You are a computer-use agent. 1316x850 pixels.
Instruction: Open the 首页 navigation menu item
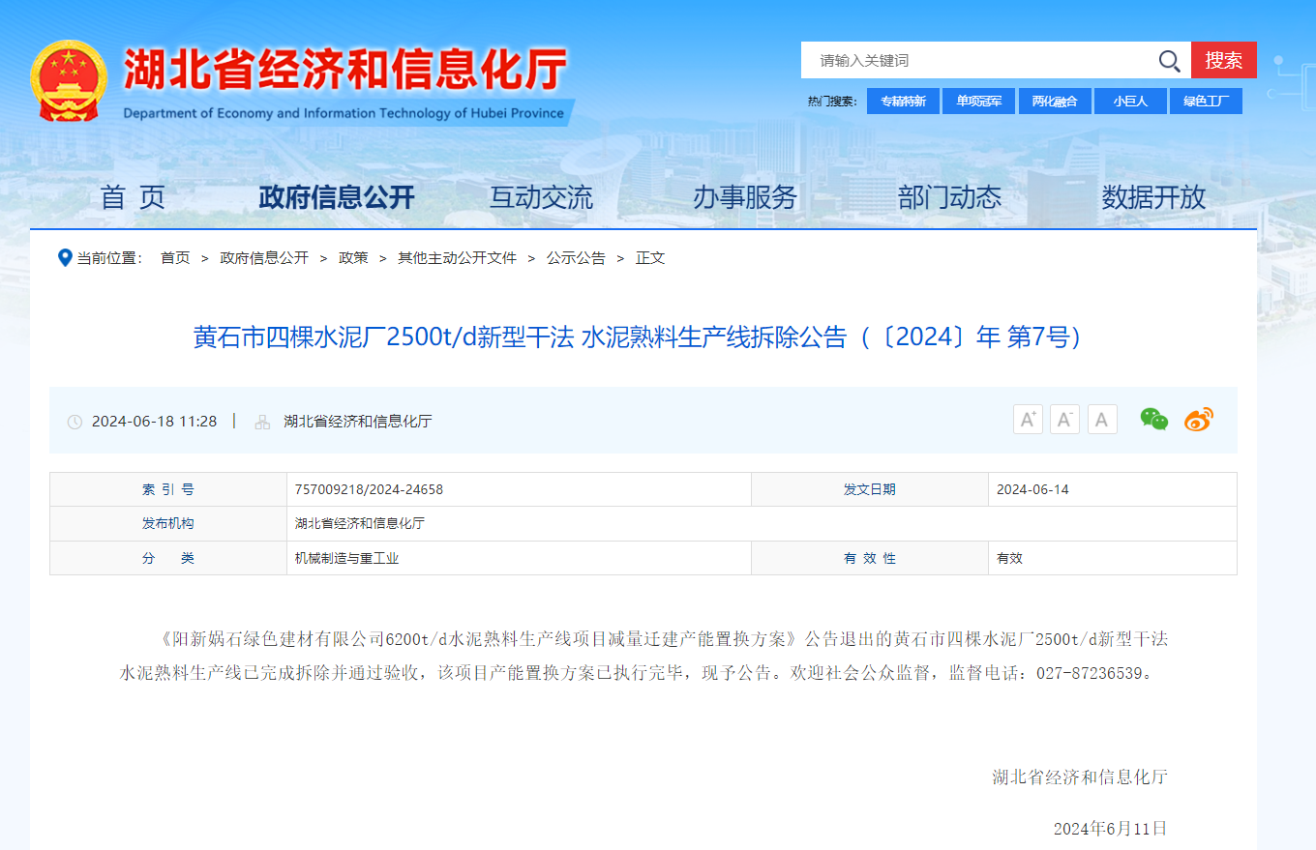[x=134, y=197]
